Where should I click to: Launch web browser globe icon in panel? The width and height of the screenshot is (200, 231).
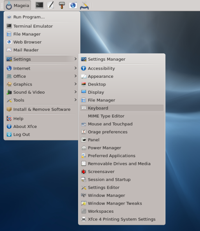(73, 5)
